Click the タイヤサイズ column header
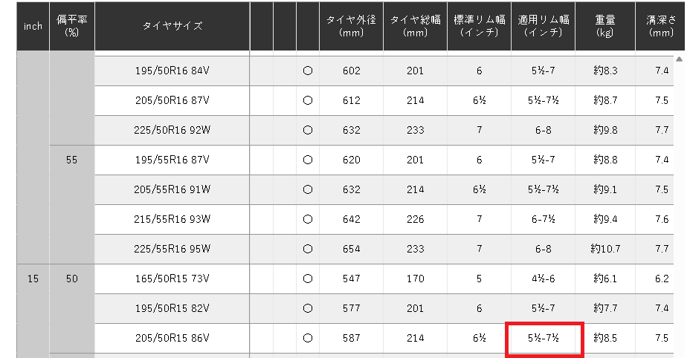This screenshot has width=690, height=358. pos(172,27)
